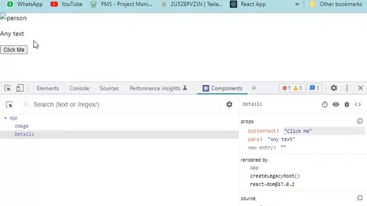Viewport: 367px width, 206px height.
Task: Open the WhatsApp bookmark
Action: click(x=25, y=4)
